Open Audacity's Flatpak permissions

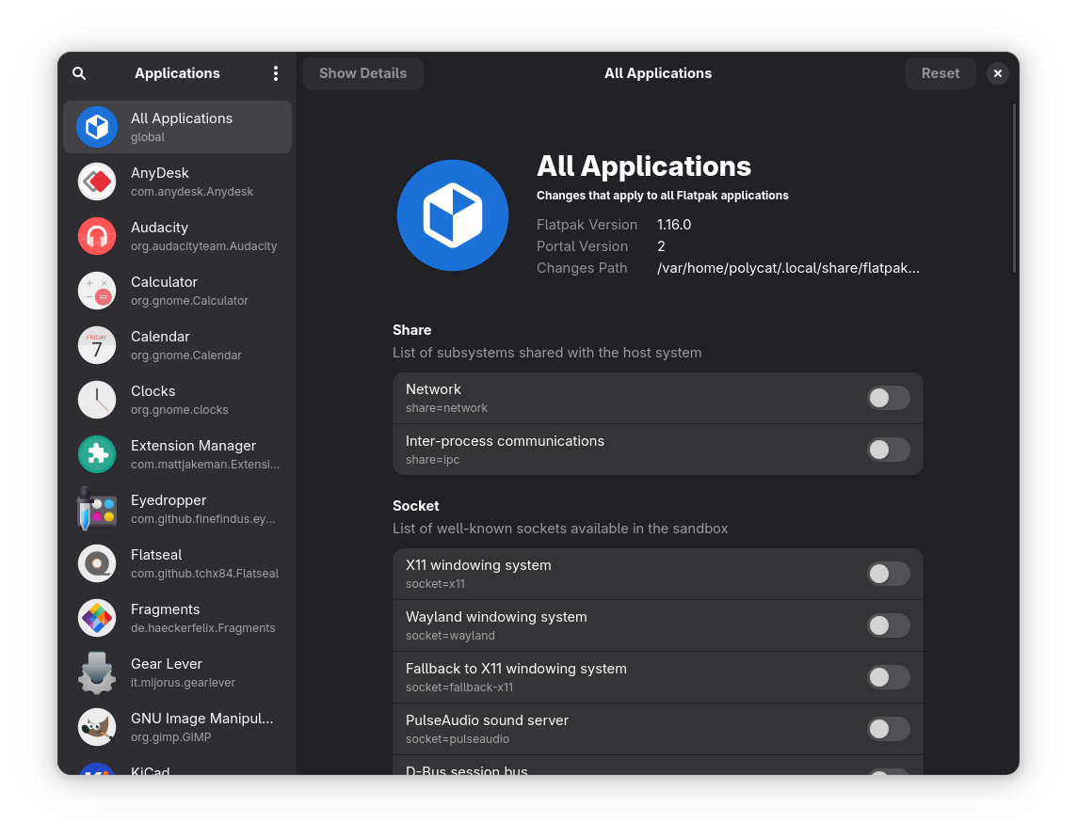click(x=97, y=236)
